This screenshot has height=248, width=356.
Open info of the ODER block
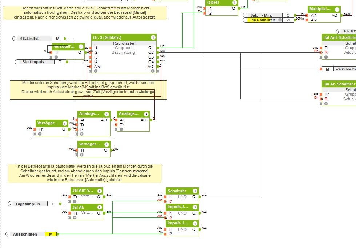point(235,3)
